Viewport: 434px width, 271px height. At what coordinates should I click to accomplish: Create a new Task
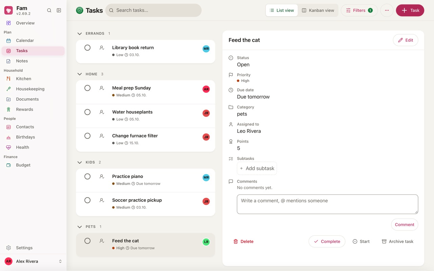pos(410,11)
